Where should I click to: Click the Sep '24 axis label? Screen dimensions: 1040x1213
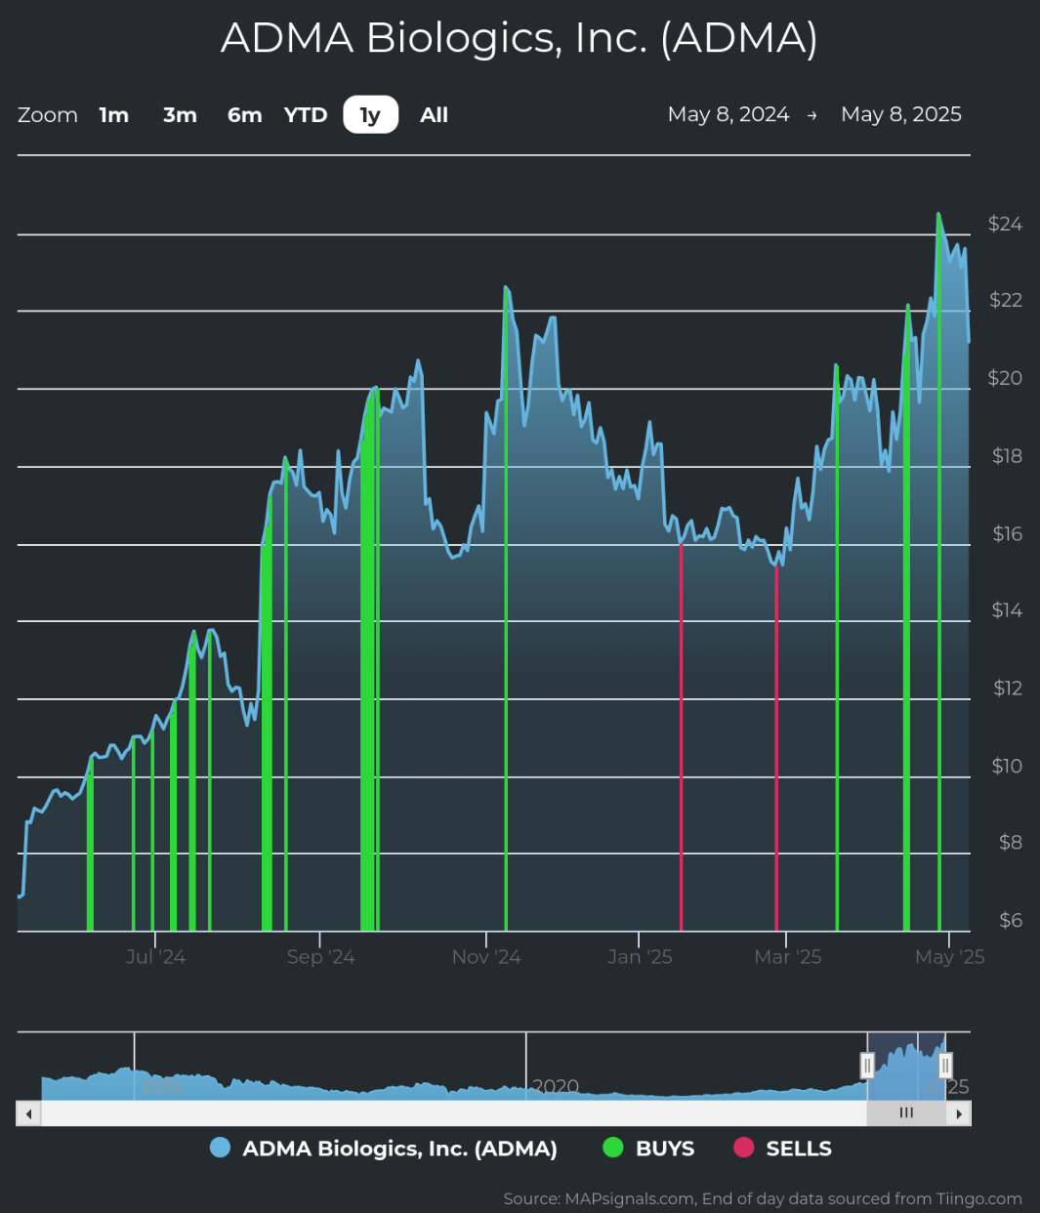pyautogui.click(x=320, y=957)
